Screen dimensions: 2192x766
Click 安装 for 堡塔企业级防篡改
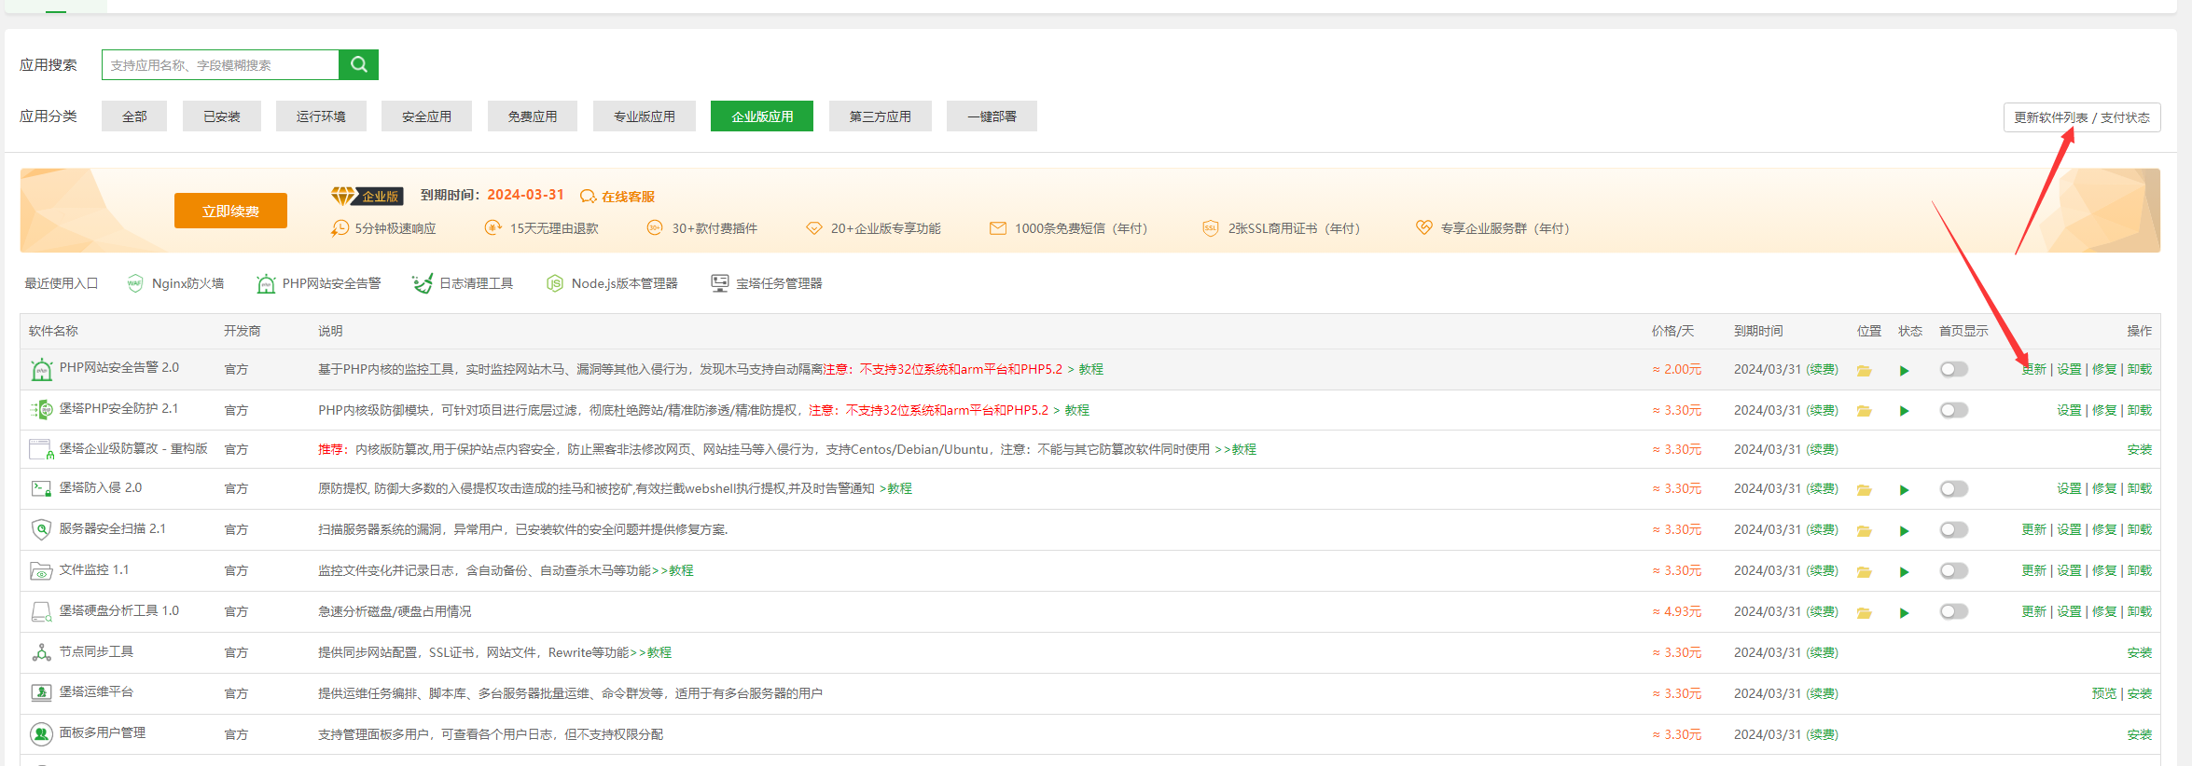pos(2140,450)
